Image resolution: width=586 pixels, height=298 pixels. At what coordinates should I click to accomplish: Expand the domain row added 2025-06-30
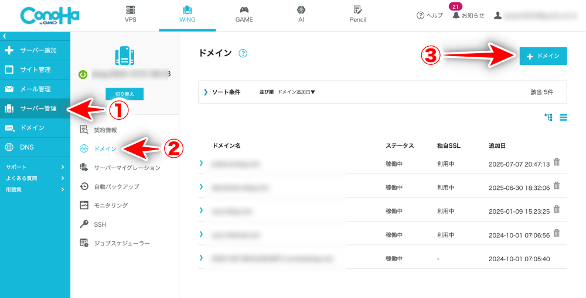(201, 186)
